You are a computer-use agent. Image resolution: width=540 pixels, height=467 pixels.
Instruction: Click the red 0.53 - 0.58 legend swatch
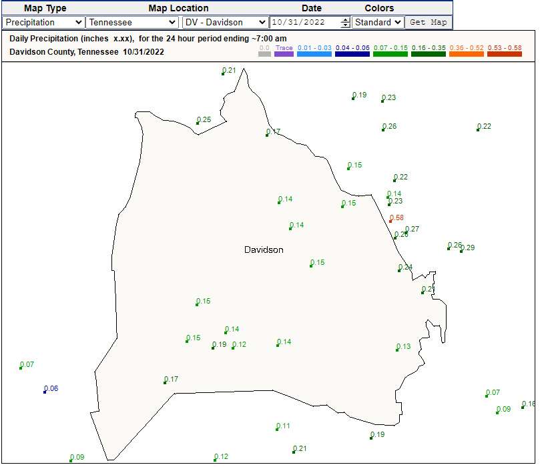[x=505, y=54]
